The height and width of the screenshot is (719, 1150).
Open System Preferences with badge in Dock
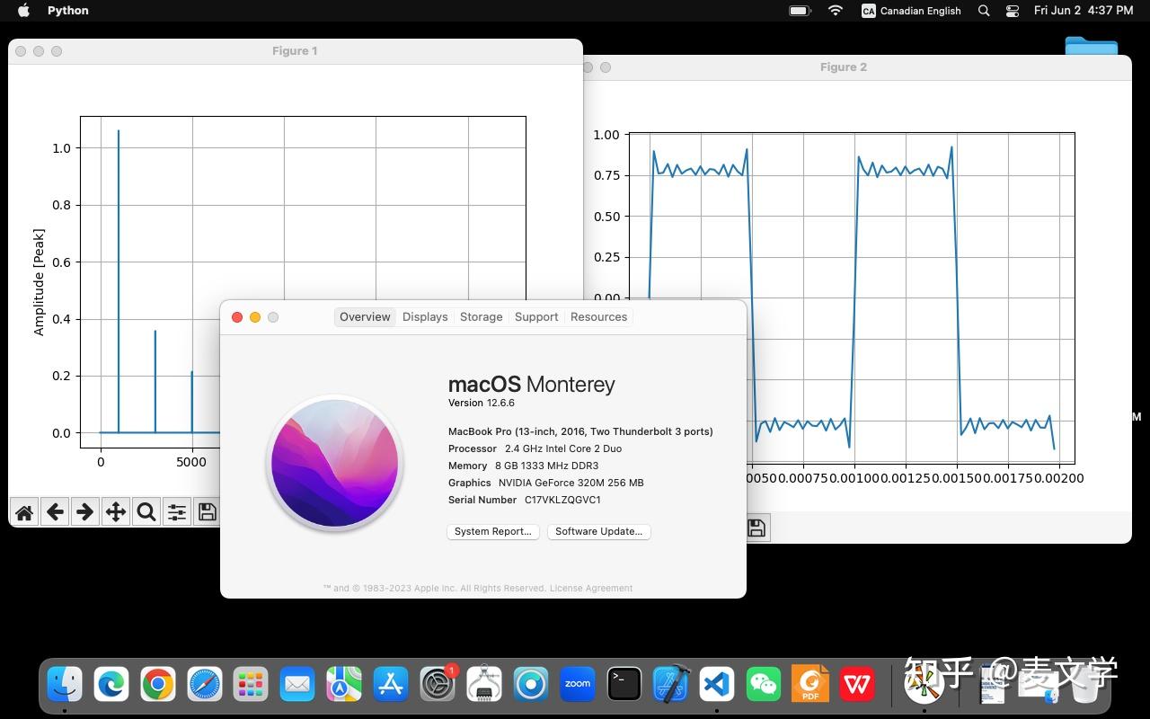tap(438, 685)
